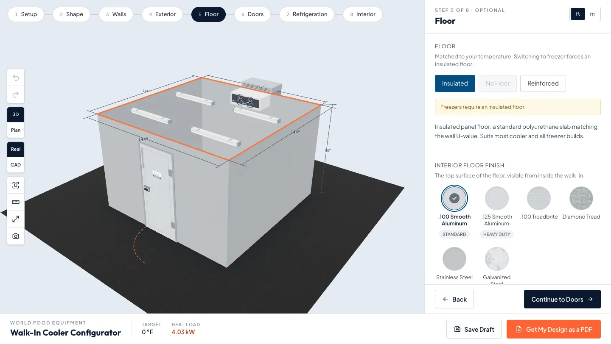Pick the Galvanized Steel finish

(496, 266)
